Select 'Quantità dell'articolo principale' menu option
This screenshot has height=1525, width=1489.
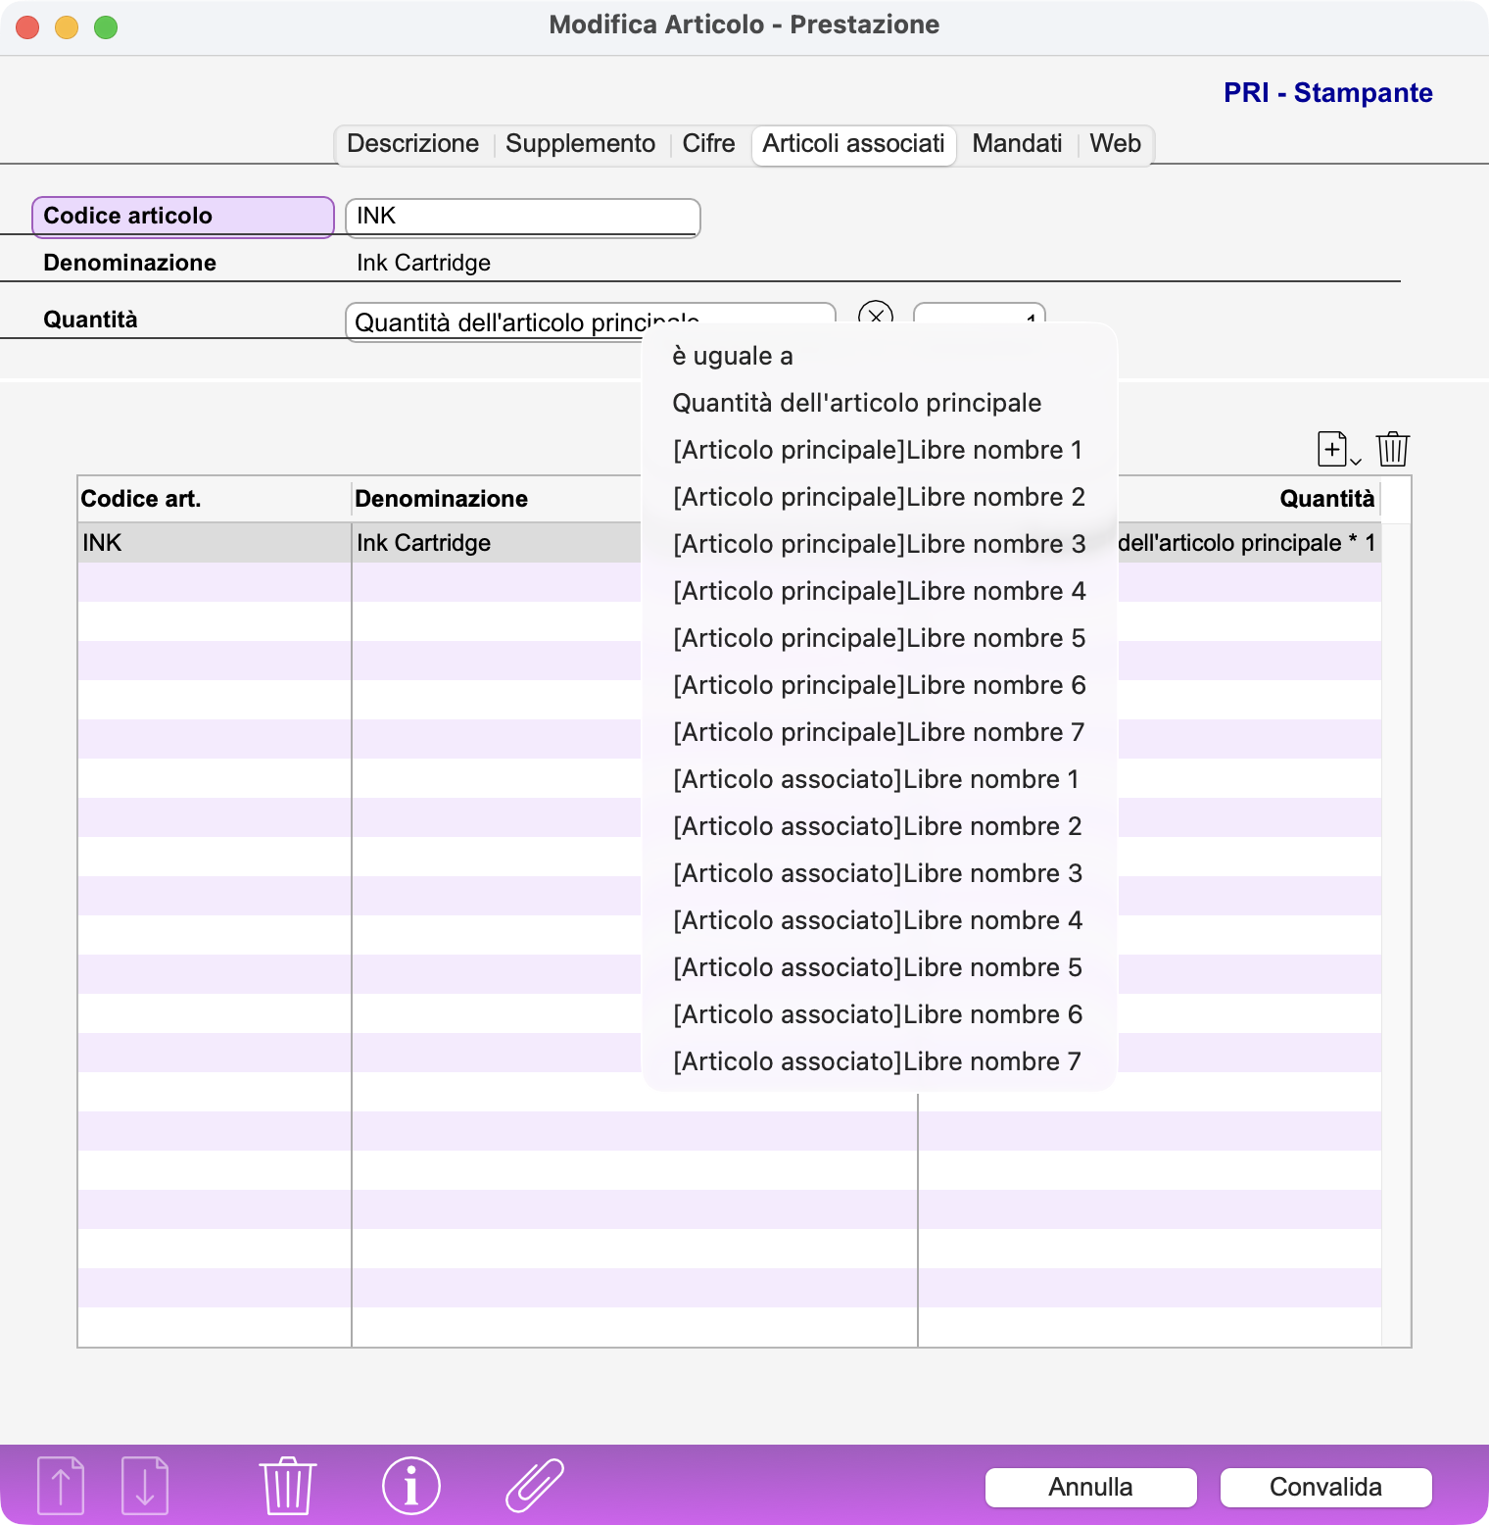[x=880, y=403]
